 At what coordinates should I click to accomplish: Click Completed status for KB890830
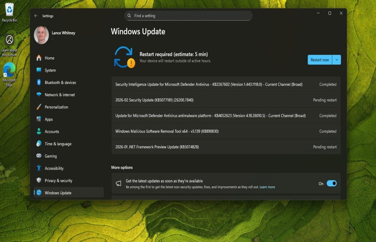(x=328, y=131)
